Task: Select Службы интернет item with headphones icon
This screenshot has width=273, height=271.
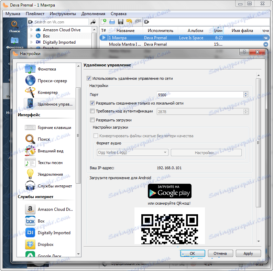Action: [49, 186]
